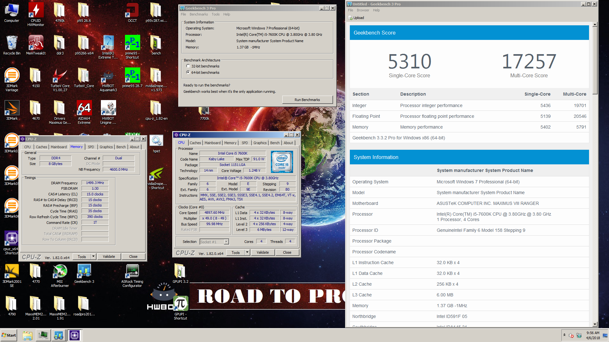Screen dimensions: 609x342
Task: Open Graphics tab in Memory CPU-Z window
Action: pos(106,147)
